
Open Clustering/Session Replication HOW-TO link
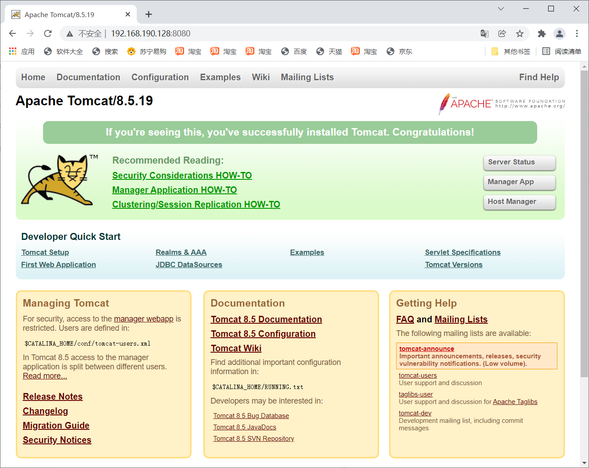coord(196,204)
